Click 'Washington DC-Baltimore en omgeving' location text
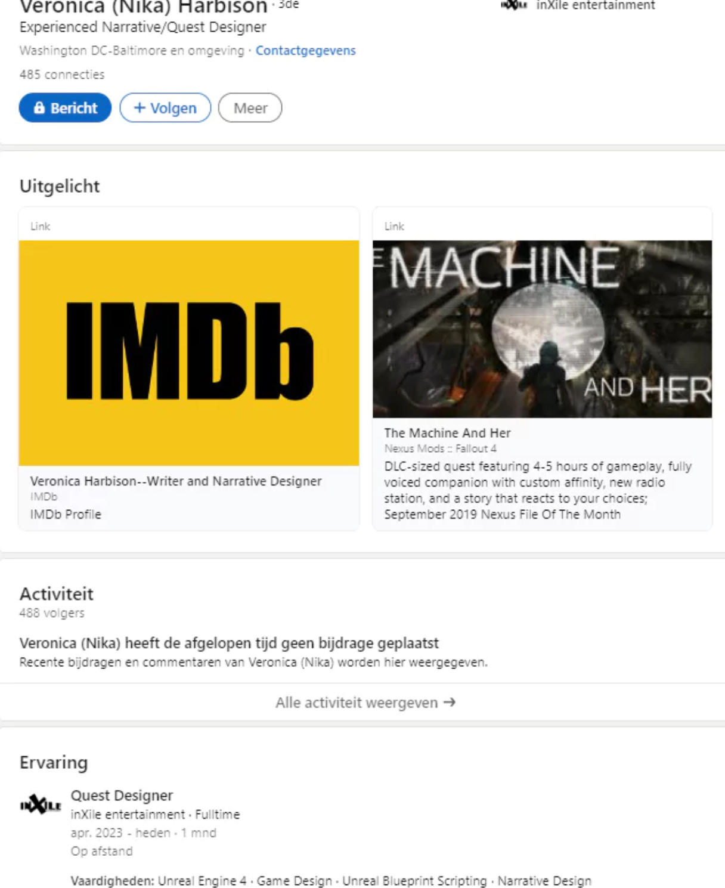 (x=132, y=51)
